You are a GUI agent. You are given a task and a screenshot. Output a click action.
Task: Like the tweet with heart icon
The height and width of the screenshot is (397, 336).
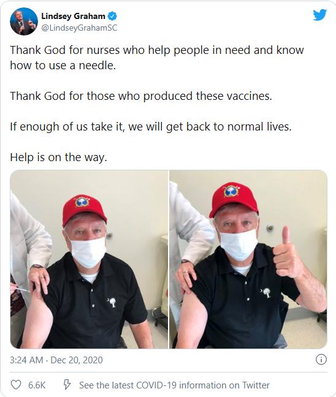(16, 385)
